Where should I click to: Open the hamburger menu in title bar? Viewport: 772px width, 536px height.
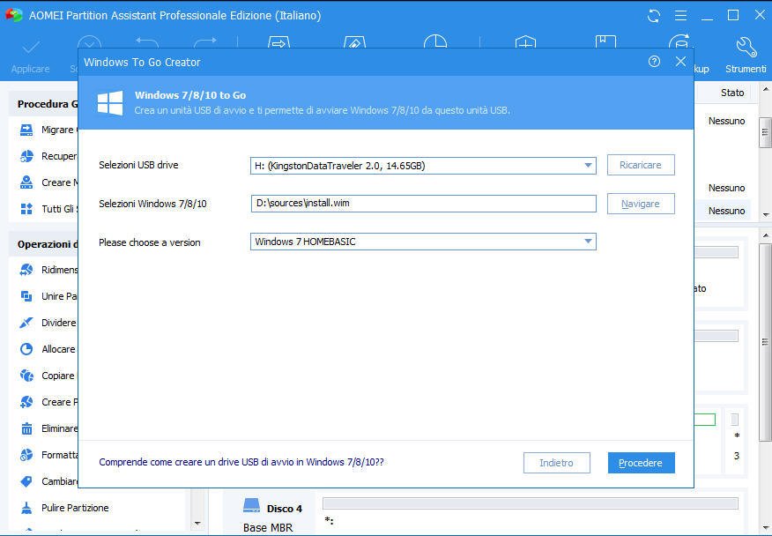click(x=681, y=16)
